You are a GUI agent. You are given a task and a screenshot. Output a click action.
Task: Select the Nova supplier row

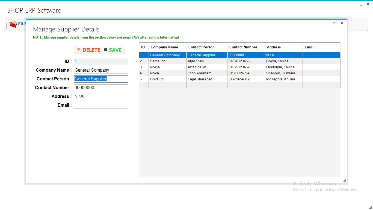pyautogui.click(x=191, y=73)
